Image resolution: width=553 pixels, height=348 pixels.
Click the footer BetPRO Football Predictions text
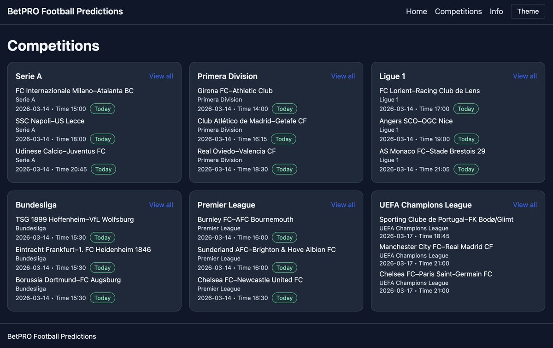click(52, 336)
